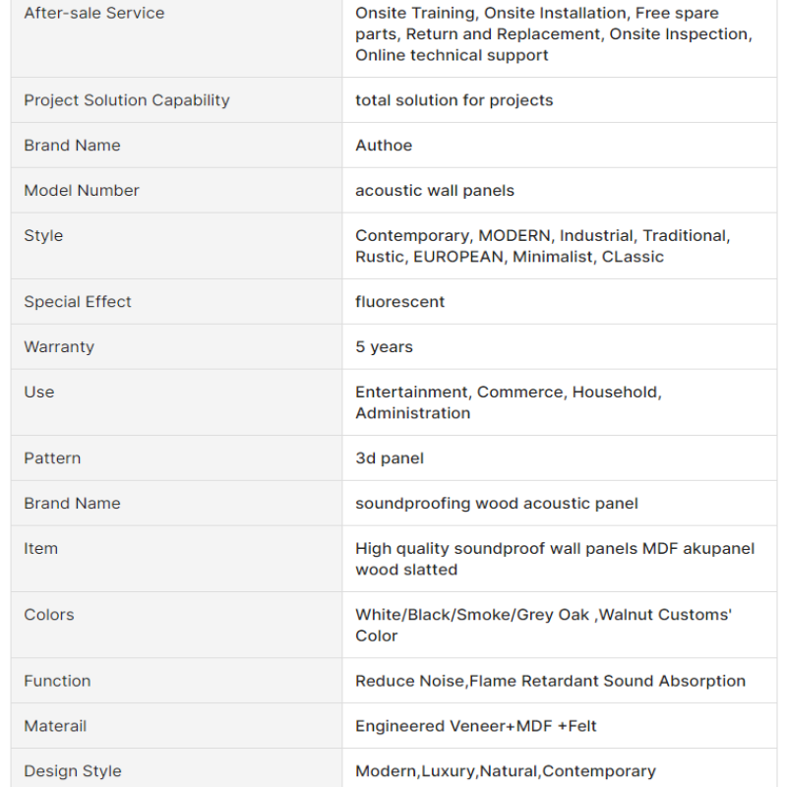
Task: Select the 'fluorescent' value
Action: 400,302
